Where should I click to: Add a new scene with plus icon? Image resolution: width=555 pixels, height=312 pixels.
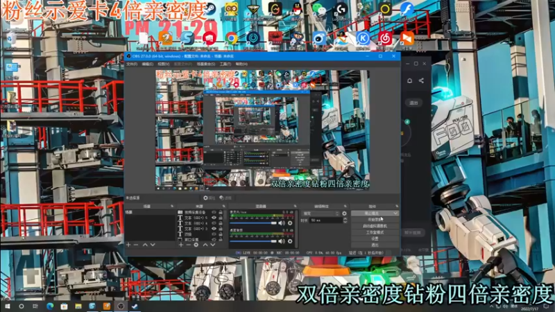128,245
